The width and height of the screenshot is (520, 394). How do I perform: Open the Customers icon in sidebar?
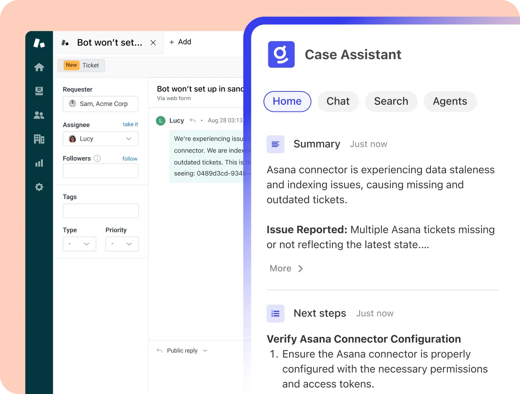39,115
